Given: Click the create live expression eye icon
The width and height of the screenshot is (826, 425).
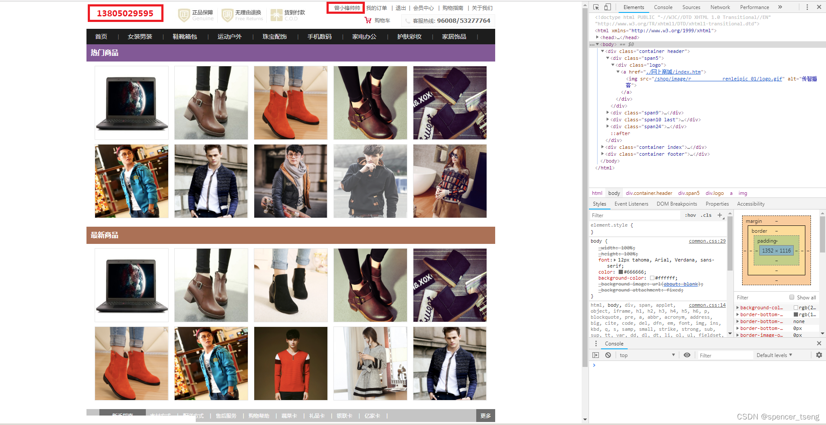Looking at the screenshot, I should [687, 355].
